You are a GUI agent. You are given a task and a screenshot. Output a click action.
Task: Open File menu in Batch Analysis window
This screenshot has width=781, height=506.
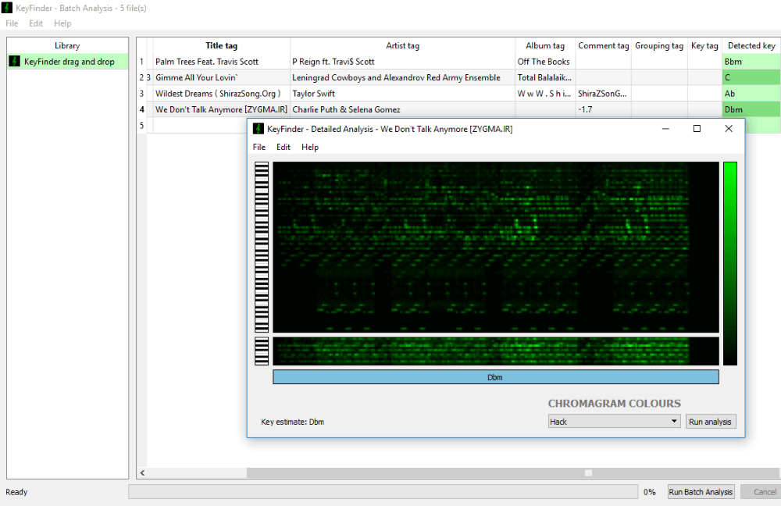pyautogui.click(x=12, y=23)
